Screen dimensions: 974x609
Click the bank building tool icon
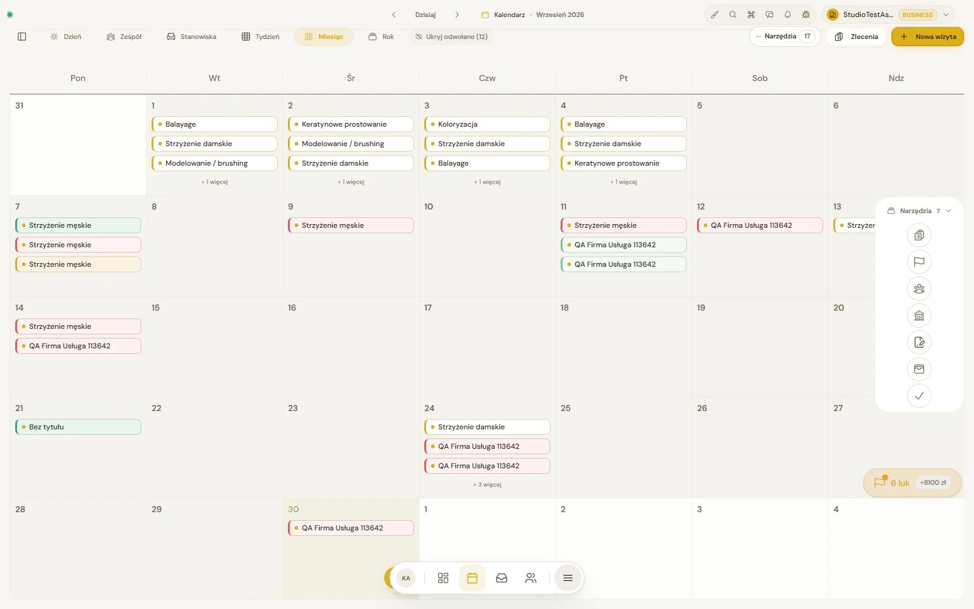[919, 315]
